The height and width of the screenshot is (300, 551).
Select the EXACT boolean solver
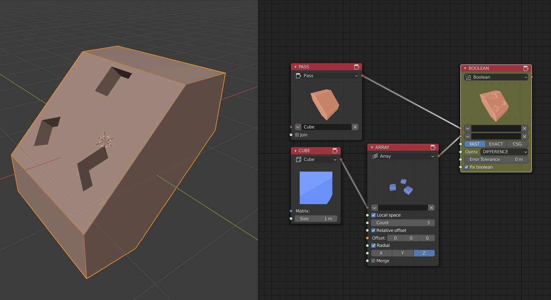[x=496, y=144]
